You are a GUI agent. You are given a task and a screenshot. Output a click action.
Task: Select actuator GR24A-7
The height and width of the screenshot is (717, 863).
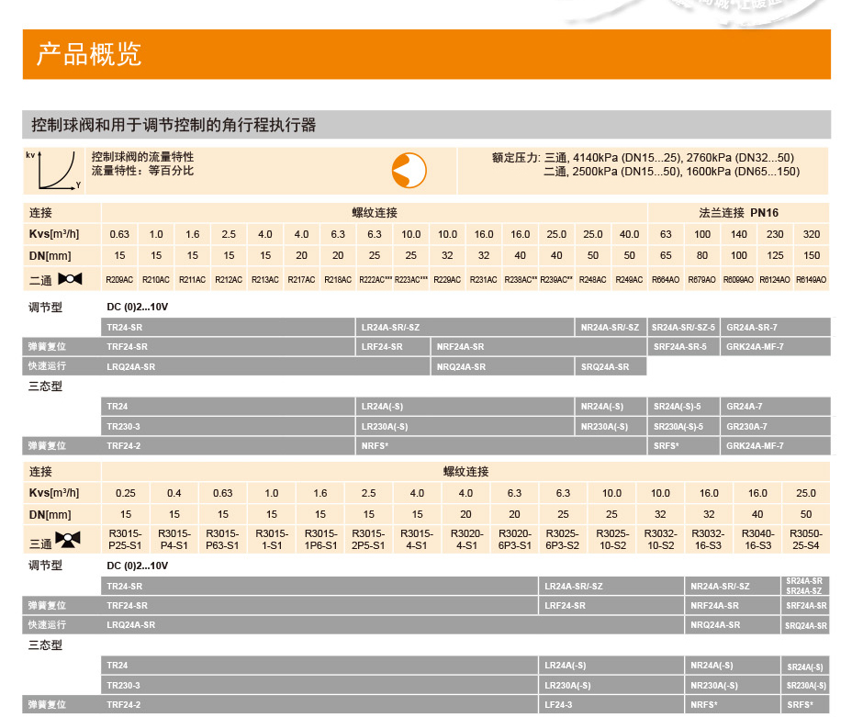tap(776, 407)
